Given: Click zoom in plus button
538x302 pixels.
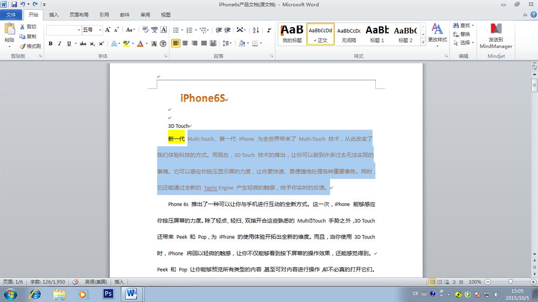Looking at the screenshot, I should point(533,282).
